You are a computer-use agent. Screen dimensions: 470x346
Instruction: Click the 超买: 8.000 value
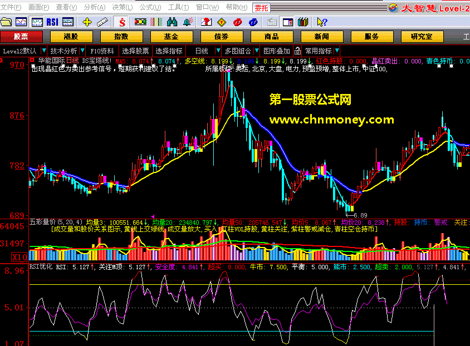point(227,266)
